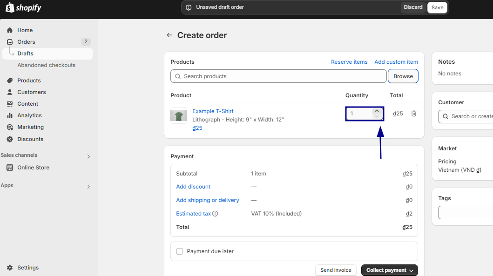The height and width of the screenshot is (276, 493).
Task: Increase quantity with up arrow
Action: pyautogui.click(x=377, y=111)
